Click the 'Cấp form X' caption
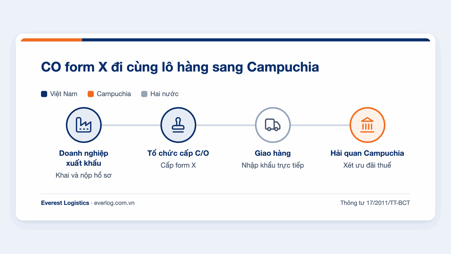The image size is (451, 254). click(178, 165)
